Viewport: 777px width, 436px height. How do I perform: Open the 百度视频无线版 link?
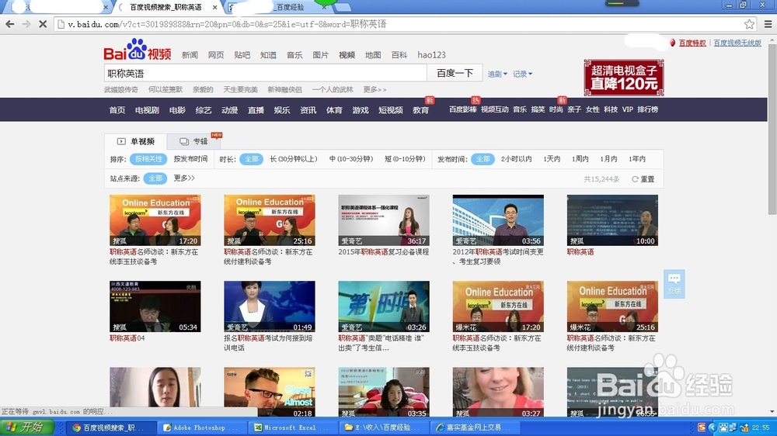tap(737, 43)
